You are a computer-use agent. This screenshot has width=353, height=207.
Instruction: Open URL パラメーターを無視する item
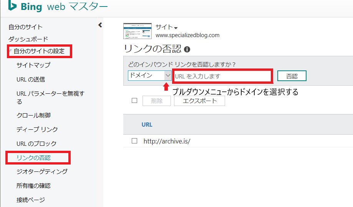click(50, 97)
